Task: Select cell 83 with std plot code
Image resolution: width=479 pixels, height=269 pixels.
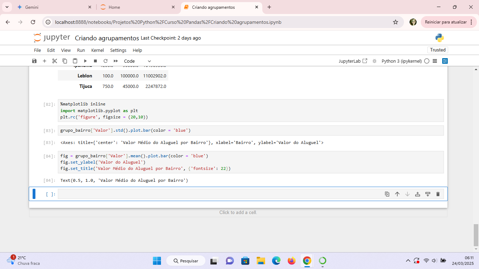Action: click(x=251, y=130)
